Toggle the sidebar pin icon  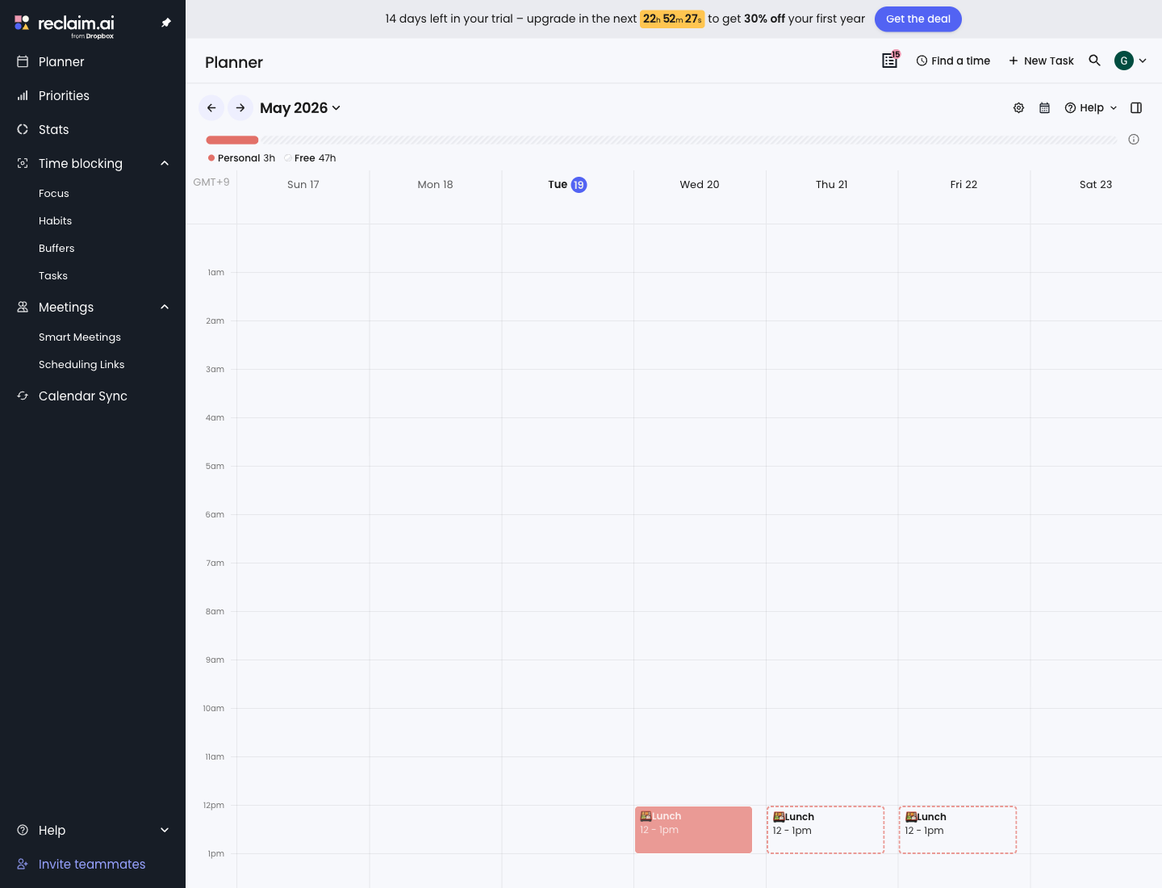[166, 23]
